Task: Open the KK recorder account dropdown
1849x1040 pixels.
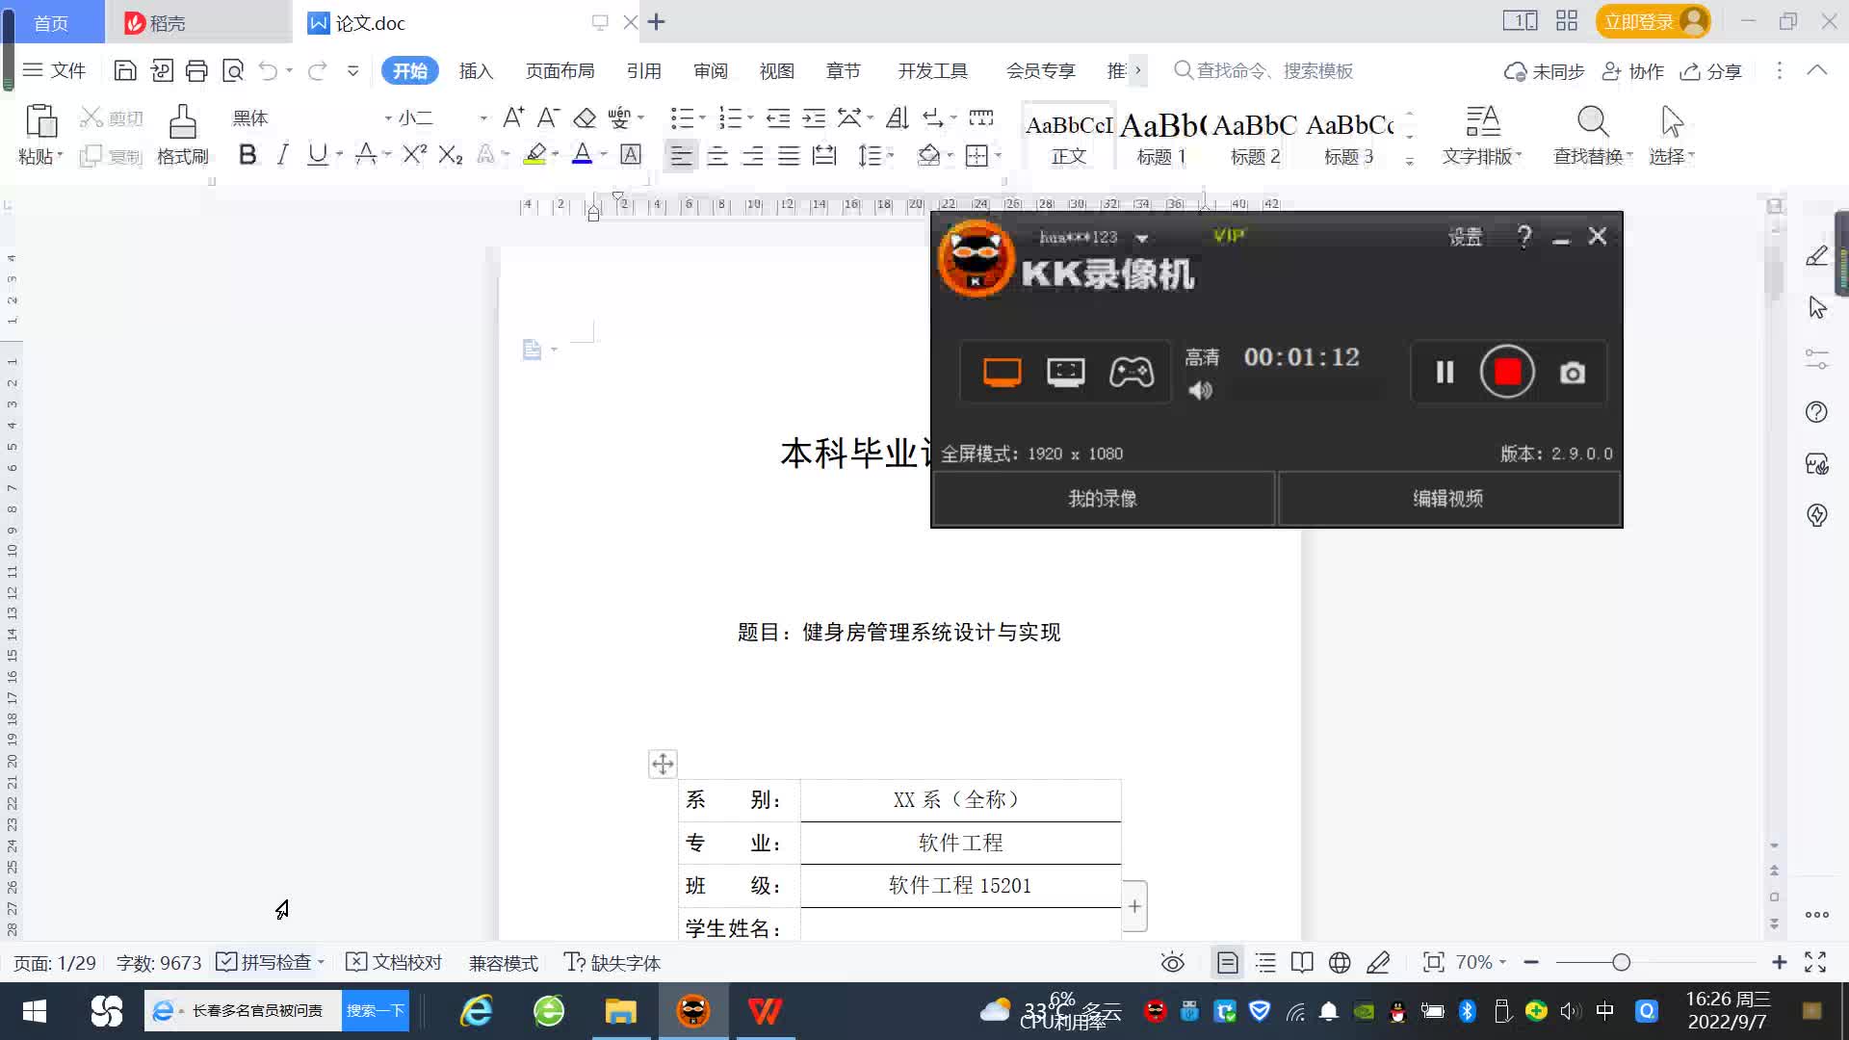Action: (x=1142, y=238)
